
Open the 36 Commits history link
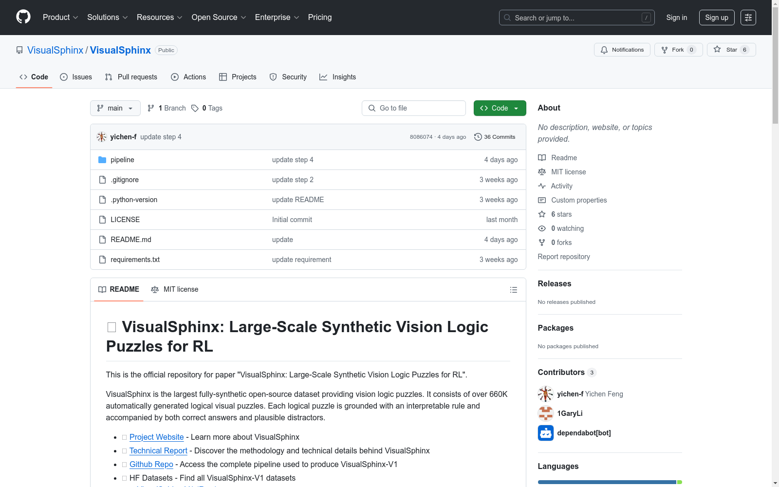click(x=495, y=137)
